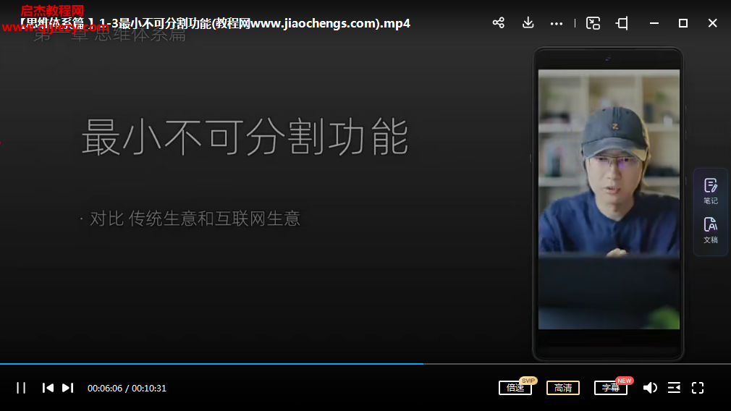
Task: Switch to mini picture-in-picture player mode
Action: (x=593, y=23)
